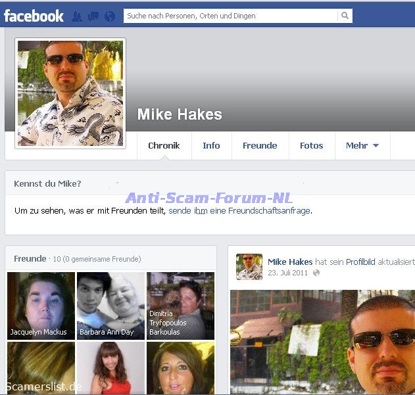Open the notifications globe icon
415x395 pixels.
(x=110, y=16)
